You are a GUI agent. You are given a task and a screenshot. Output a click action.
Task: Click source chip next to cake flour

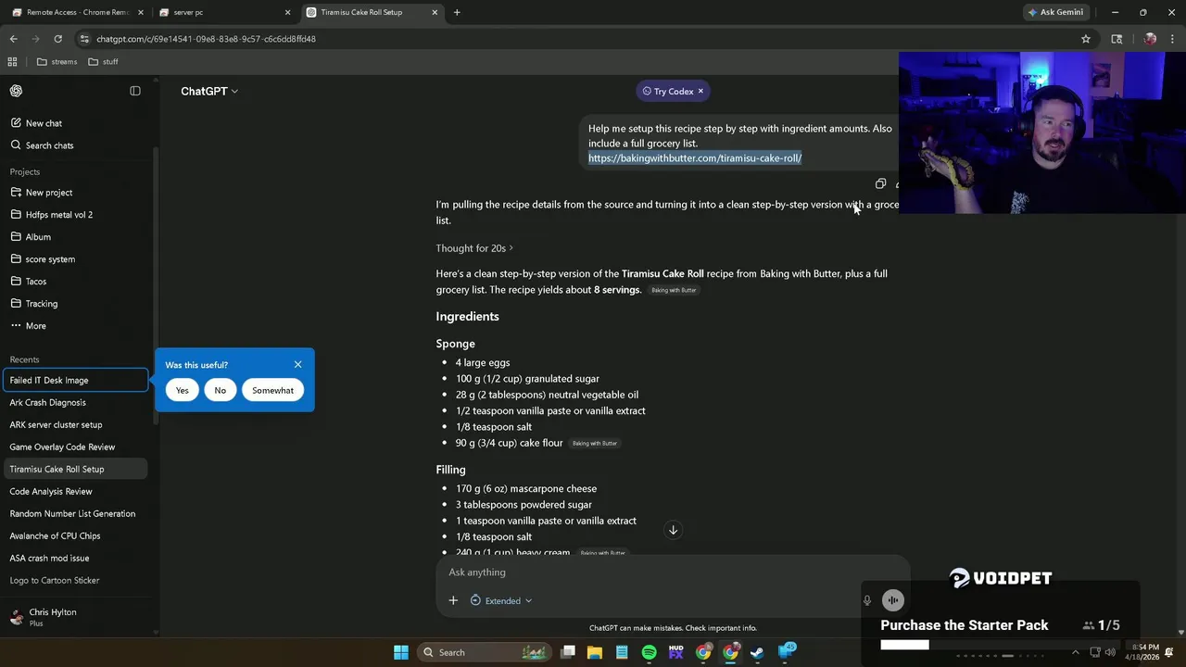coord(595,443)
